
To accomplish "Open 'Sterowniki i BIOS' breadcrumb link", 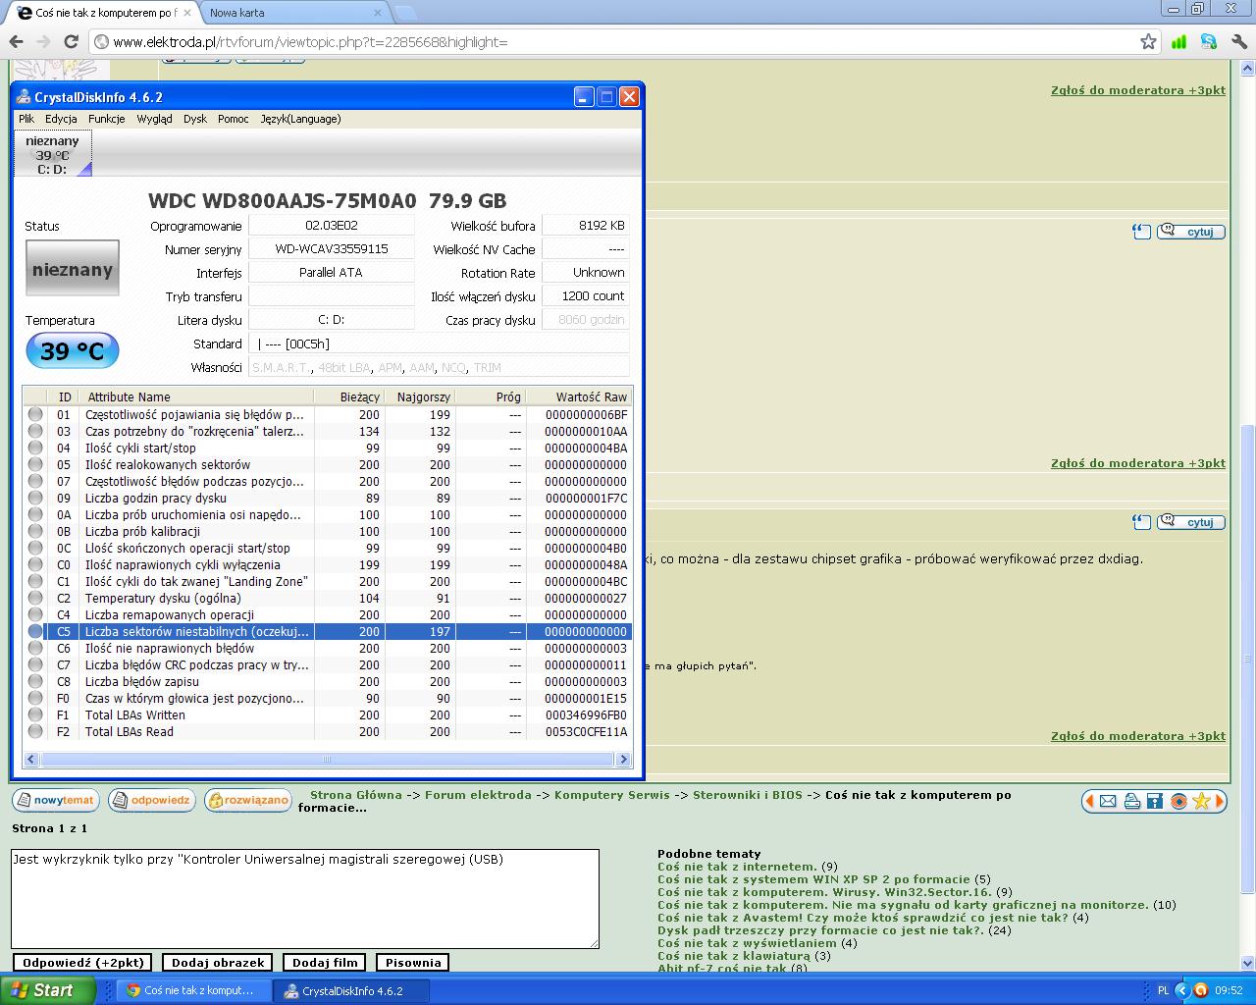I will click(x=746, y=795).
